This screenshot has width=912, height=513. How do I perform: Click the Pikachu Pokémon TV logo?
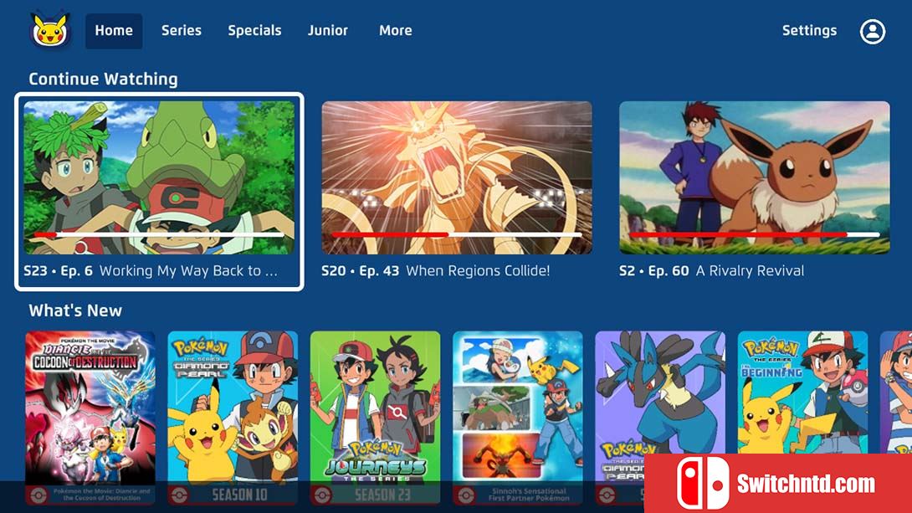pos(50,30)
